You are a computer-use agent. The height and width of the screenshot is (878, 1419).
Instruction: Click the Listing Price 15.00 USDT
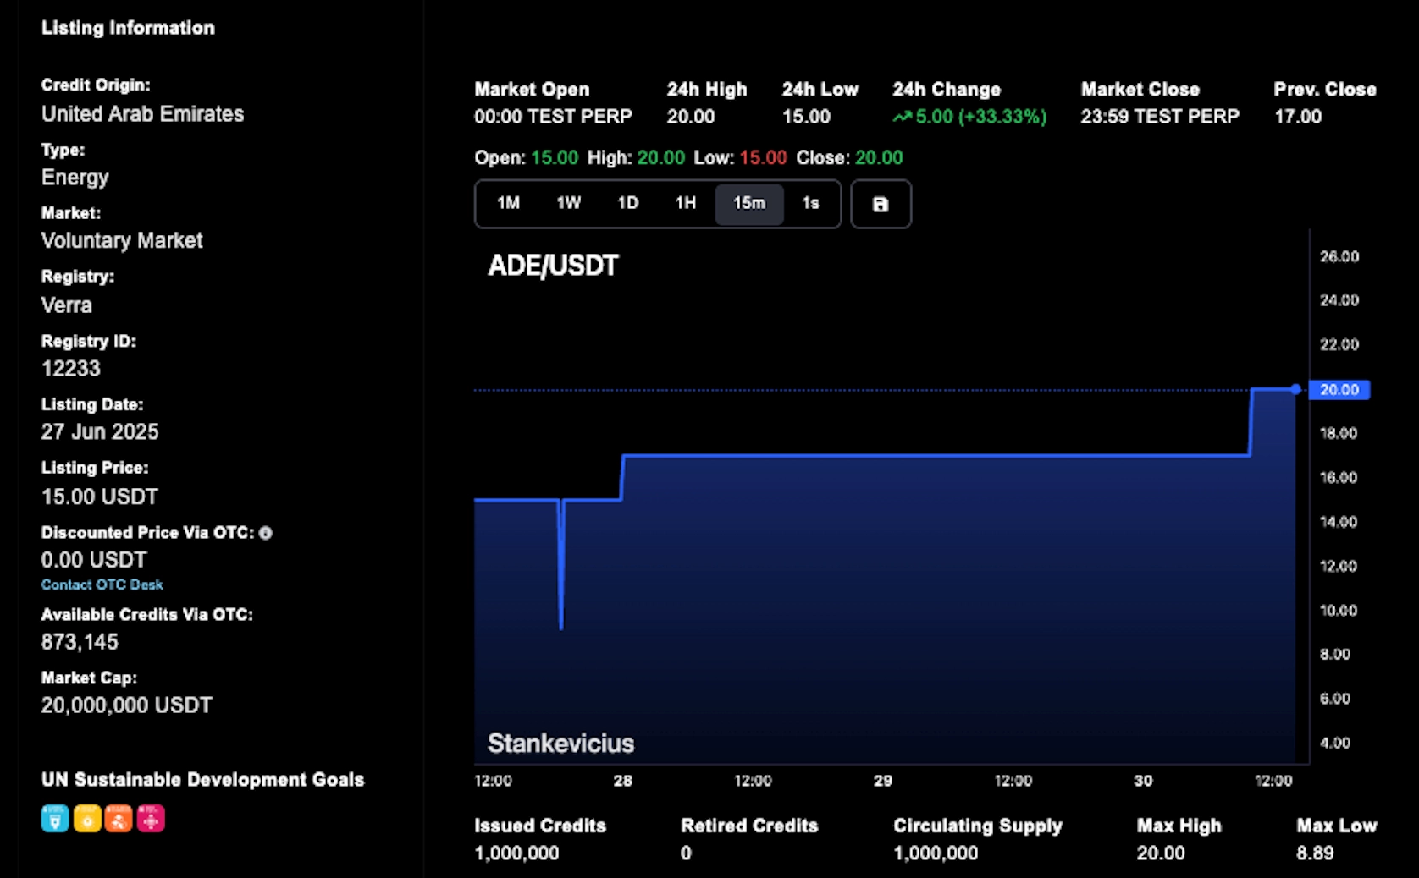click(x=100, y=497)
